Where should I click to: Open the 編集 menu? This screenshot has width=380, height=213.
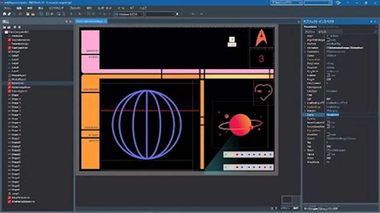pyautogui.click(x=19, y=8)
